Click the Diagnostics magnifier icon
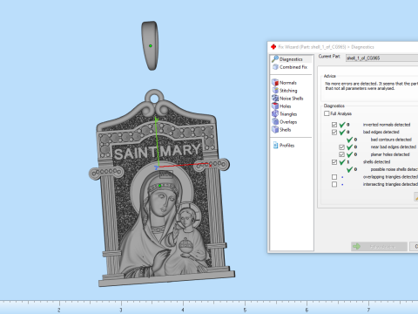418x314 pixels. tap(275, 59)
